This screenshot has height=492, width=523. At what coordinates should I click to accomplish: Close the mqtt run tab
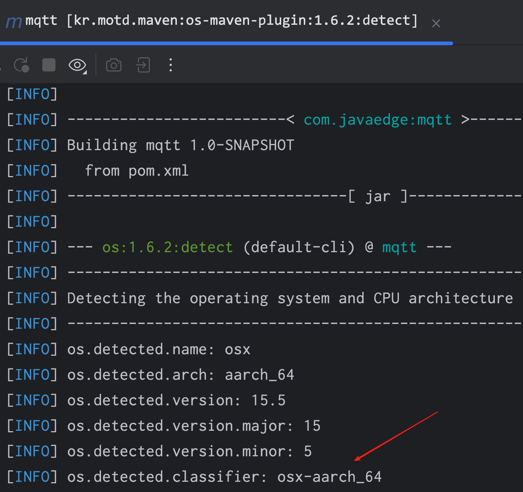(436, 23)
